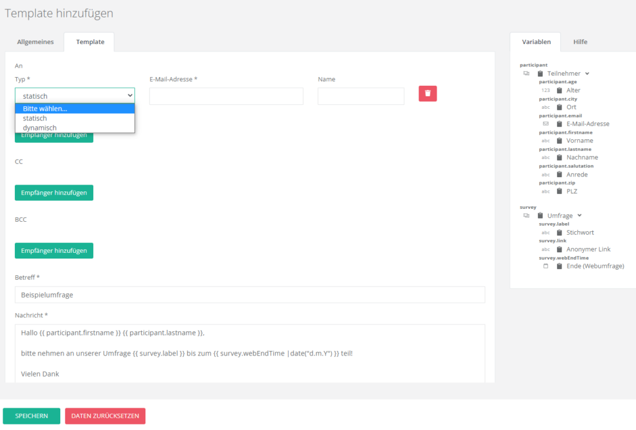Switch to the Allgemeines tab
The image size is (636, 430).
point(35,42)
